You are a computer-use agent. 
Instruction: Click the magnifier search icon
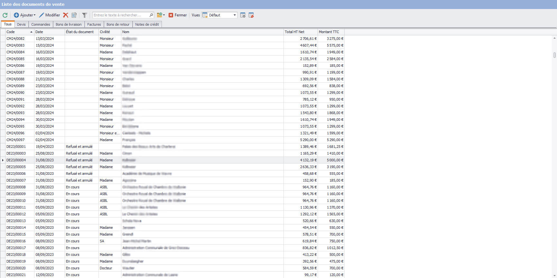tap(151, 15)
